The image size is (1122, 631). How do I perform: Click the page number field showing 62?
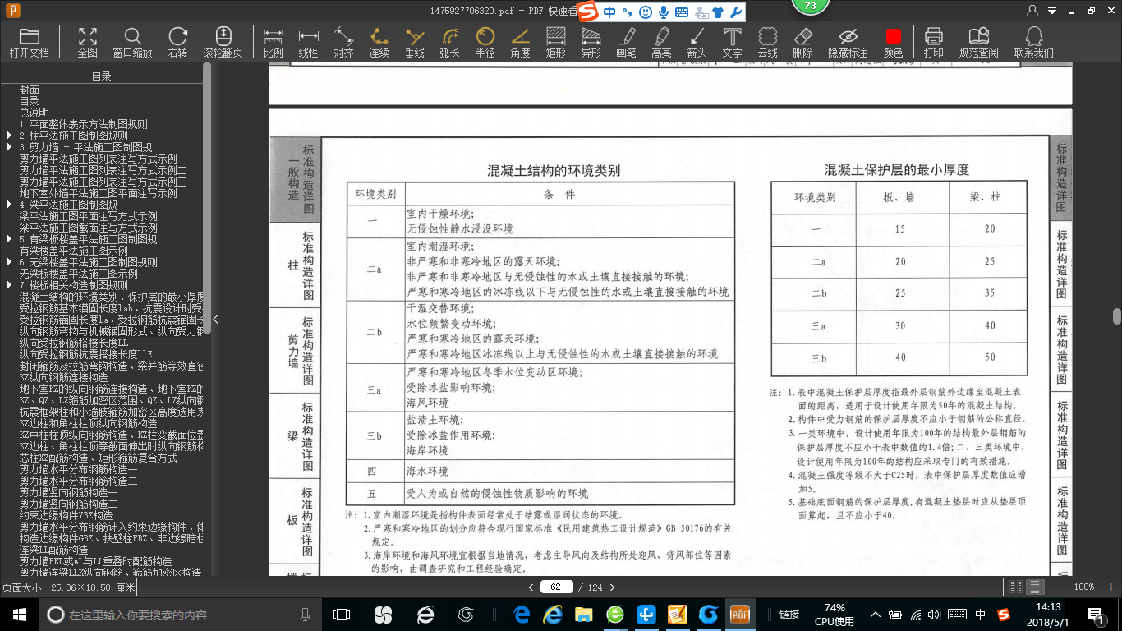[x=556, y=587]
